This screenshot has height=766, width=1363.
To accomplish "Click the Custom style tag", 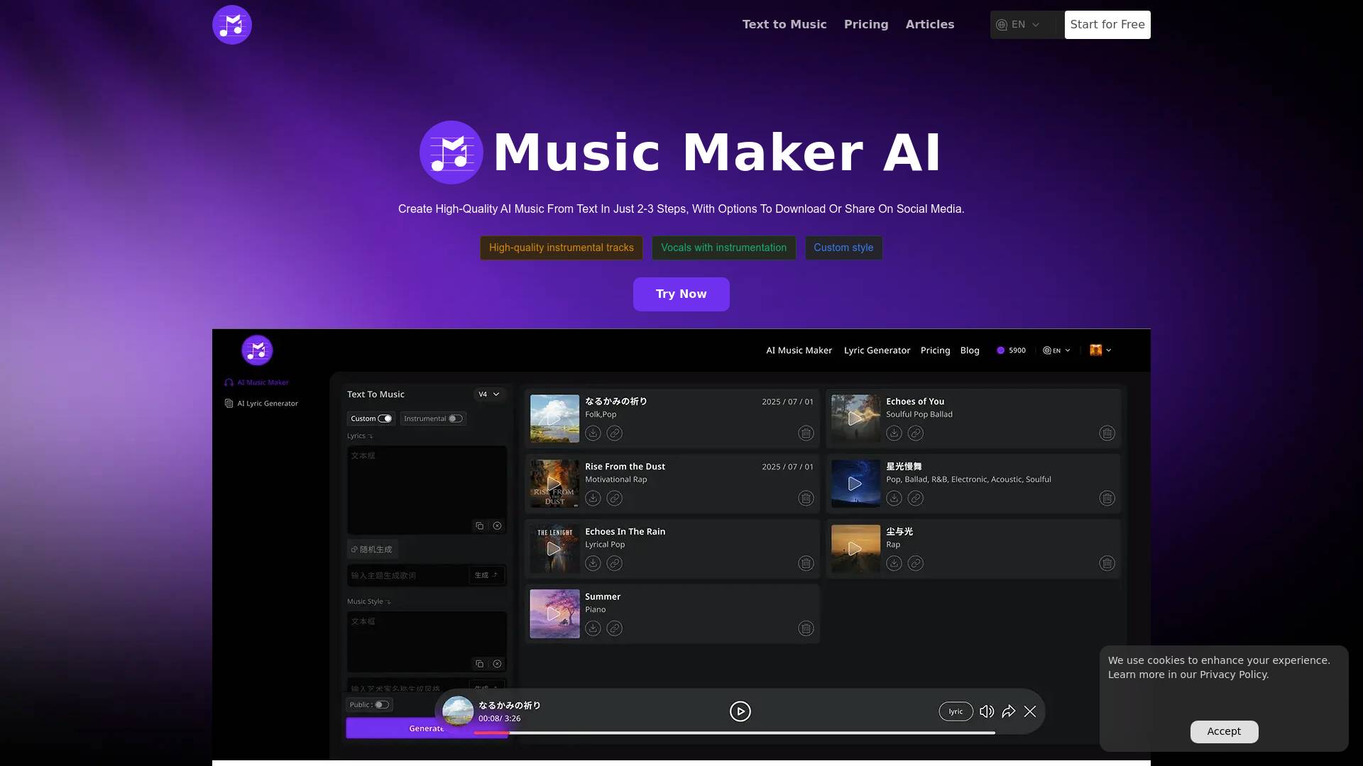I will (843, 248).
